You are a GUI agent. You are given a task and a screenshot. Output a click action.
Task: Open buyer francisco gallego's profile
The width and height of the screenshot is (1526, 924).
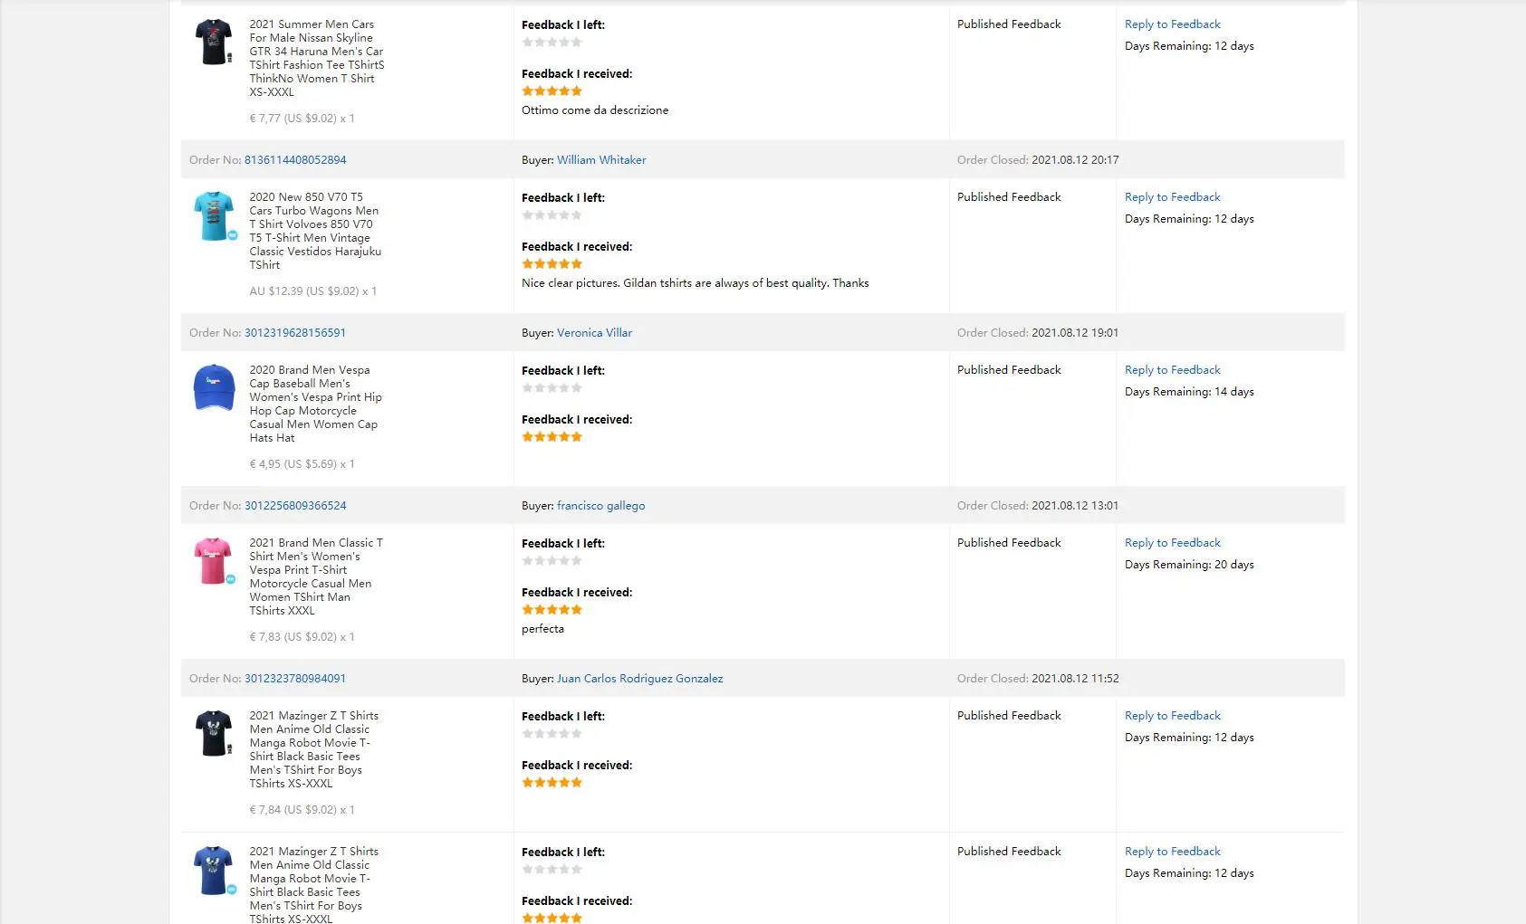tap(600, 506)
